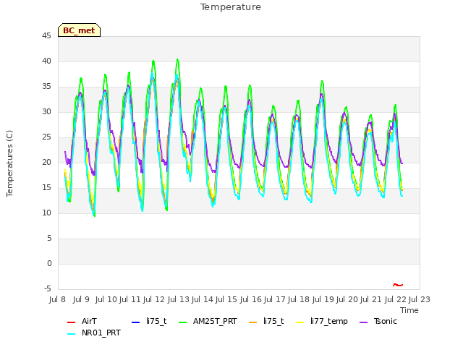Click the red AirT legend swatch
The width and height of the screenshot is (463, 347).
[71, 322]
